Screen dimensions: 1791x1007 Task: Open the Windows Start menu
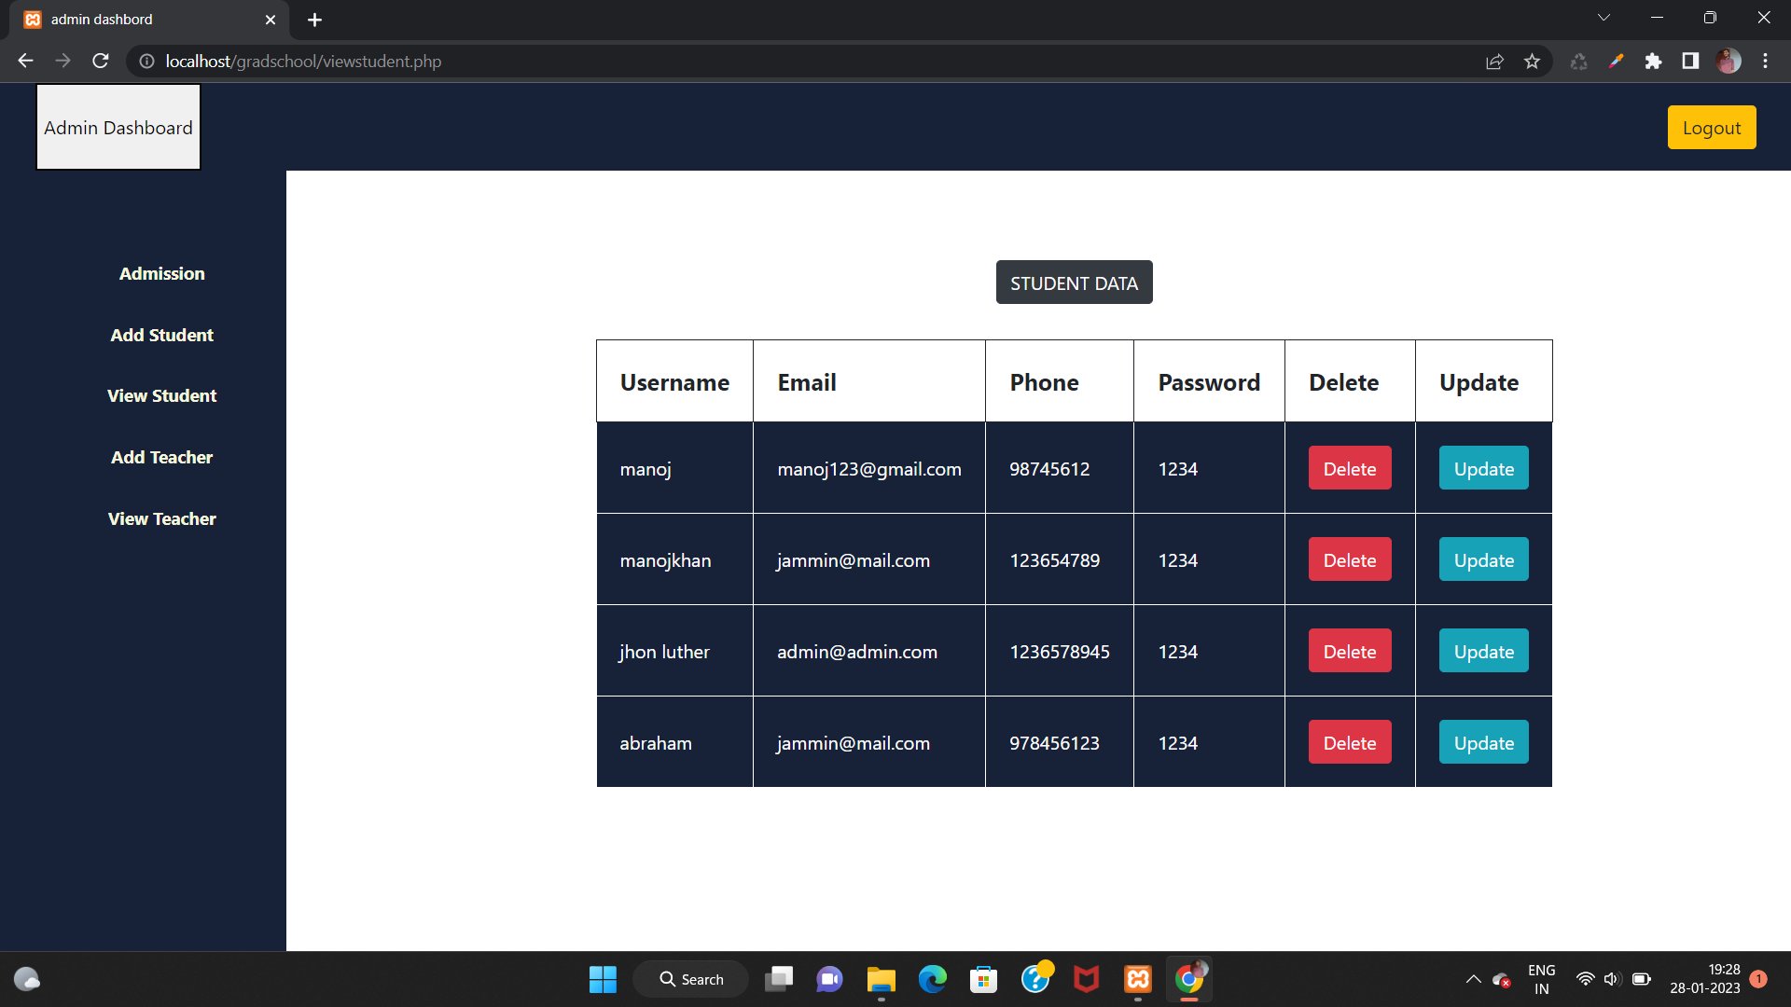click(x=603, y=979)
